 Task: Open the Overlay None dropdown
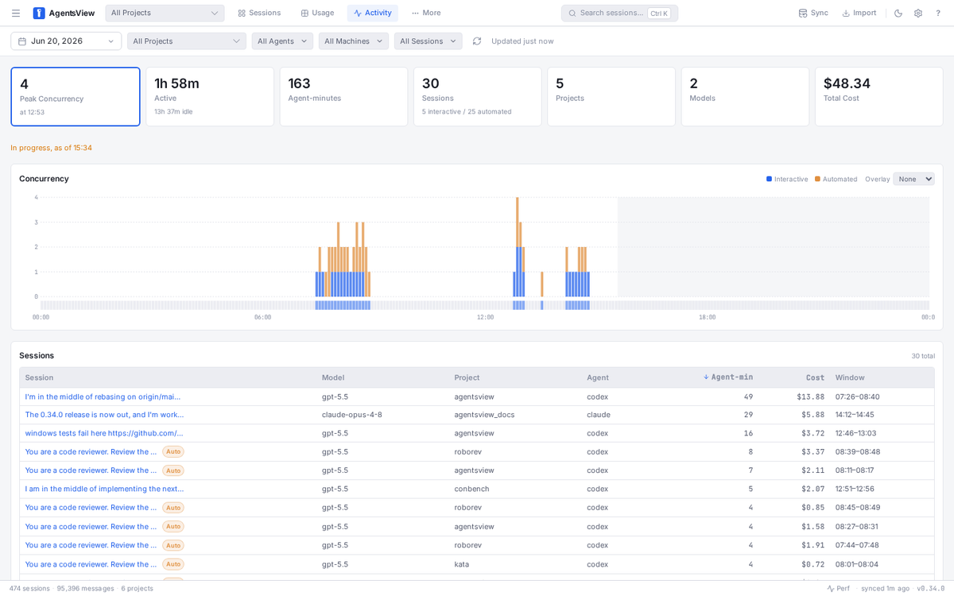pos(913,179)
